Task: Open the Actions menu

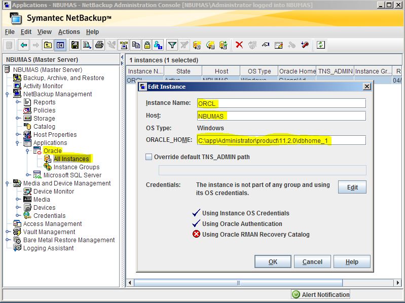Action: point(69,32)
